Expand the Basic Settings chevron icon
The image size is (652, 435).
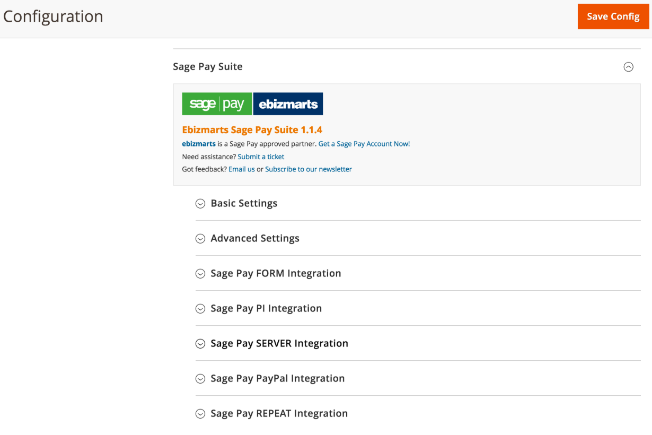[x=200, y=204]
